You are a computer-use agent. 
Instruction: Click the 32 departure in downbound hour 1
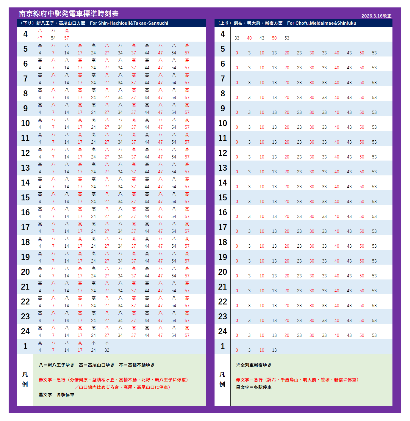pos(107,350)
